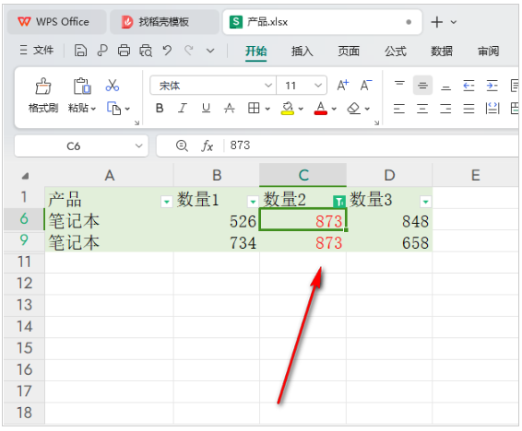
Task: Switch to the 插入 ribbon tab
Action: pos(302,52)
